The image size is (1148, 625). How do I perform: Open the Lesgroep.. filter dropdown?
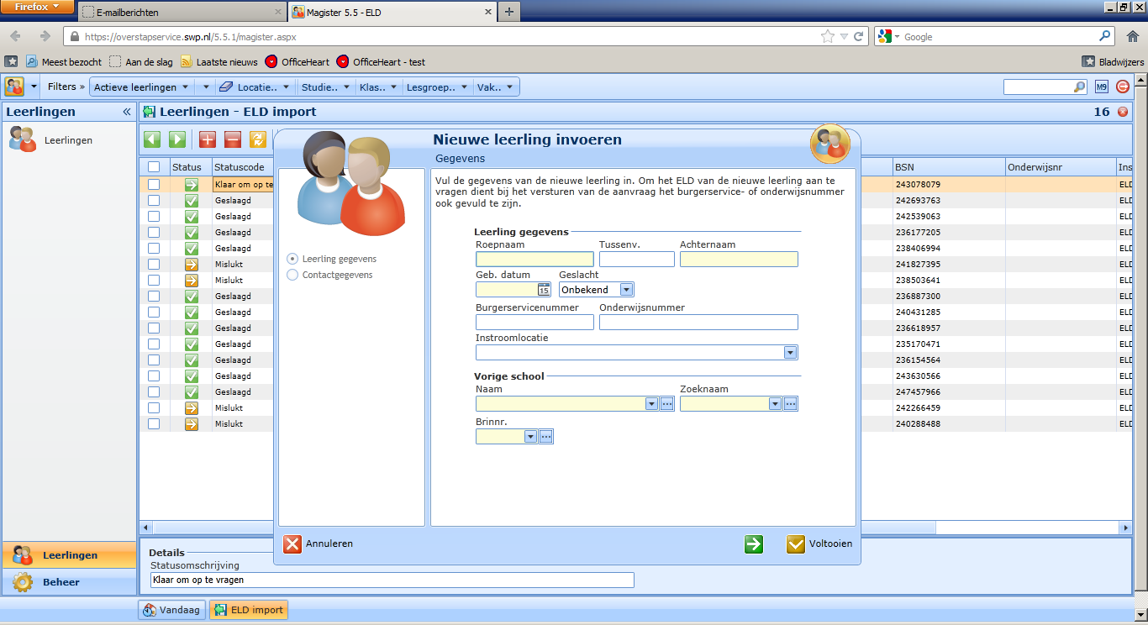(437, 87)
